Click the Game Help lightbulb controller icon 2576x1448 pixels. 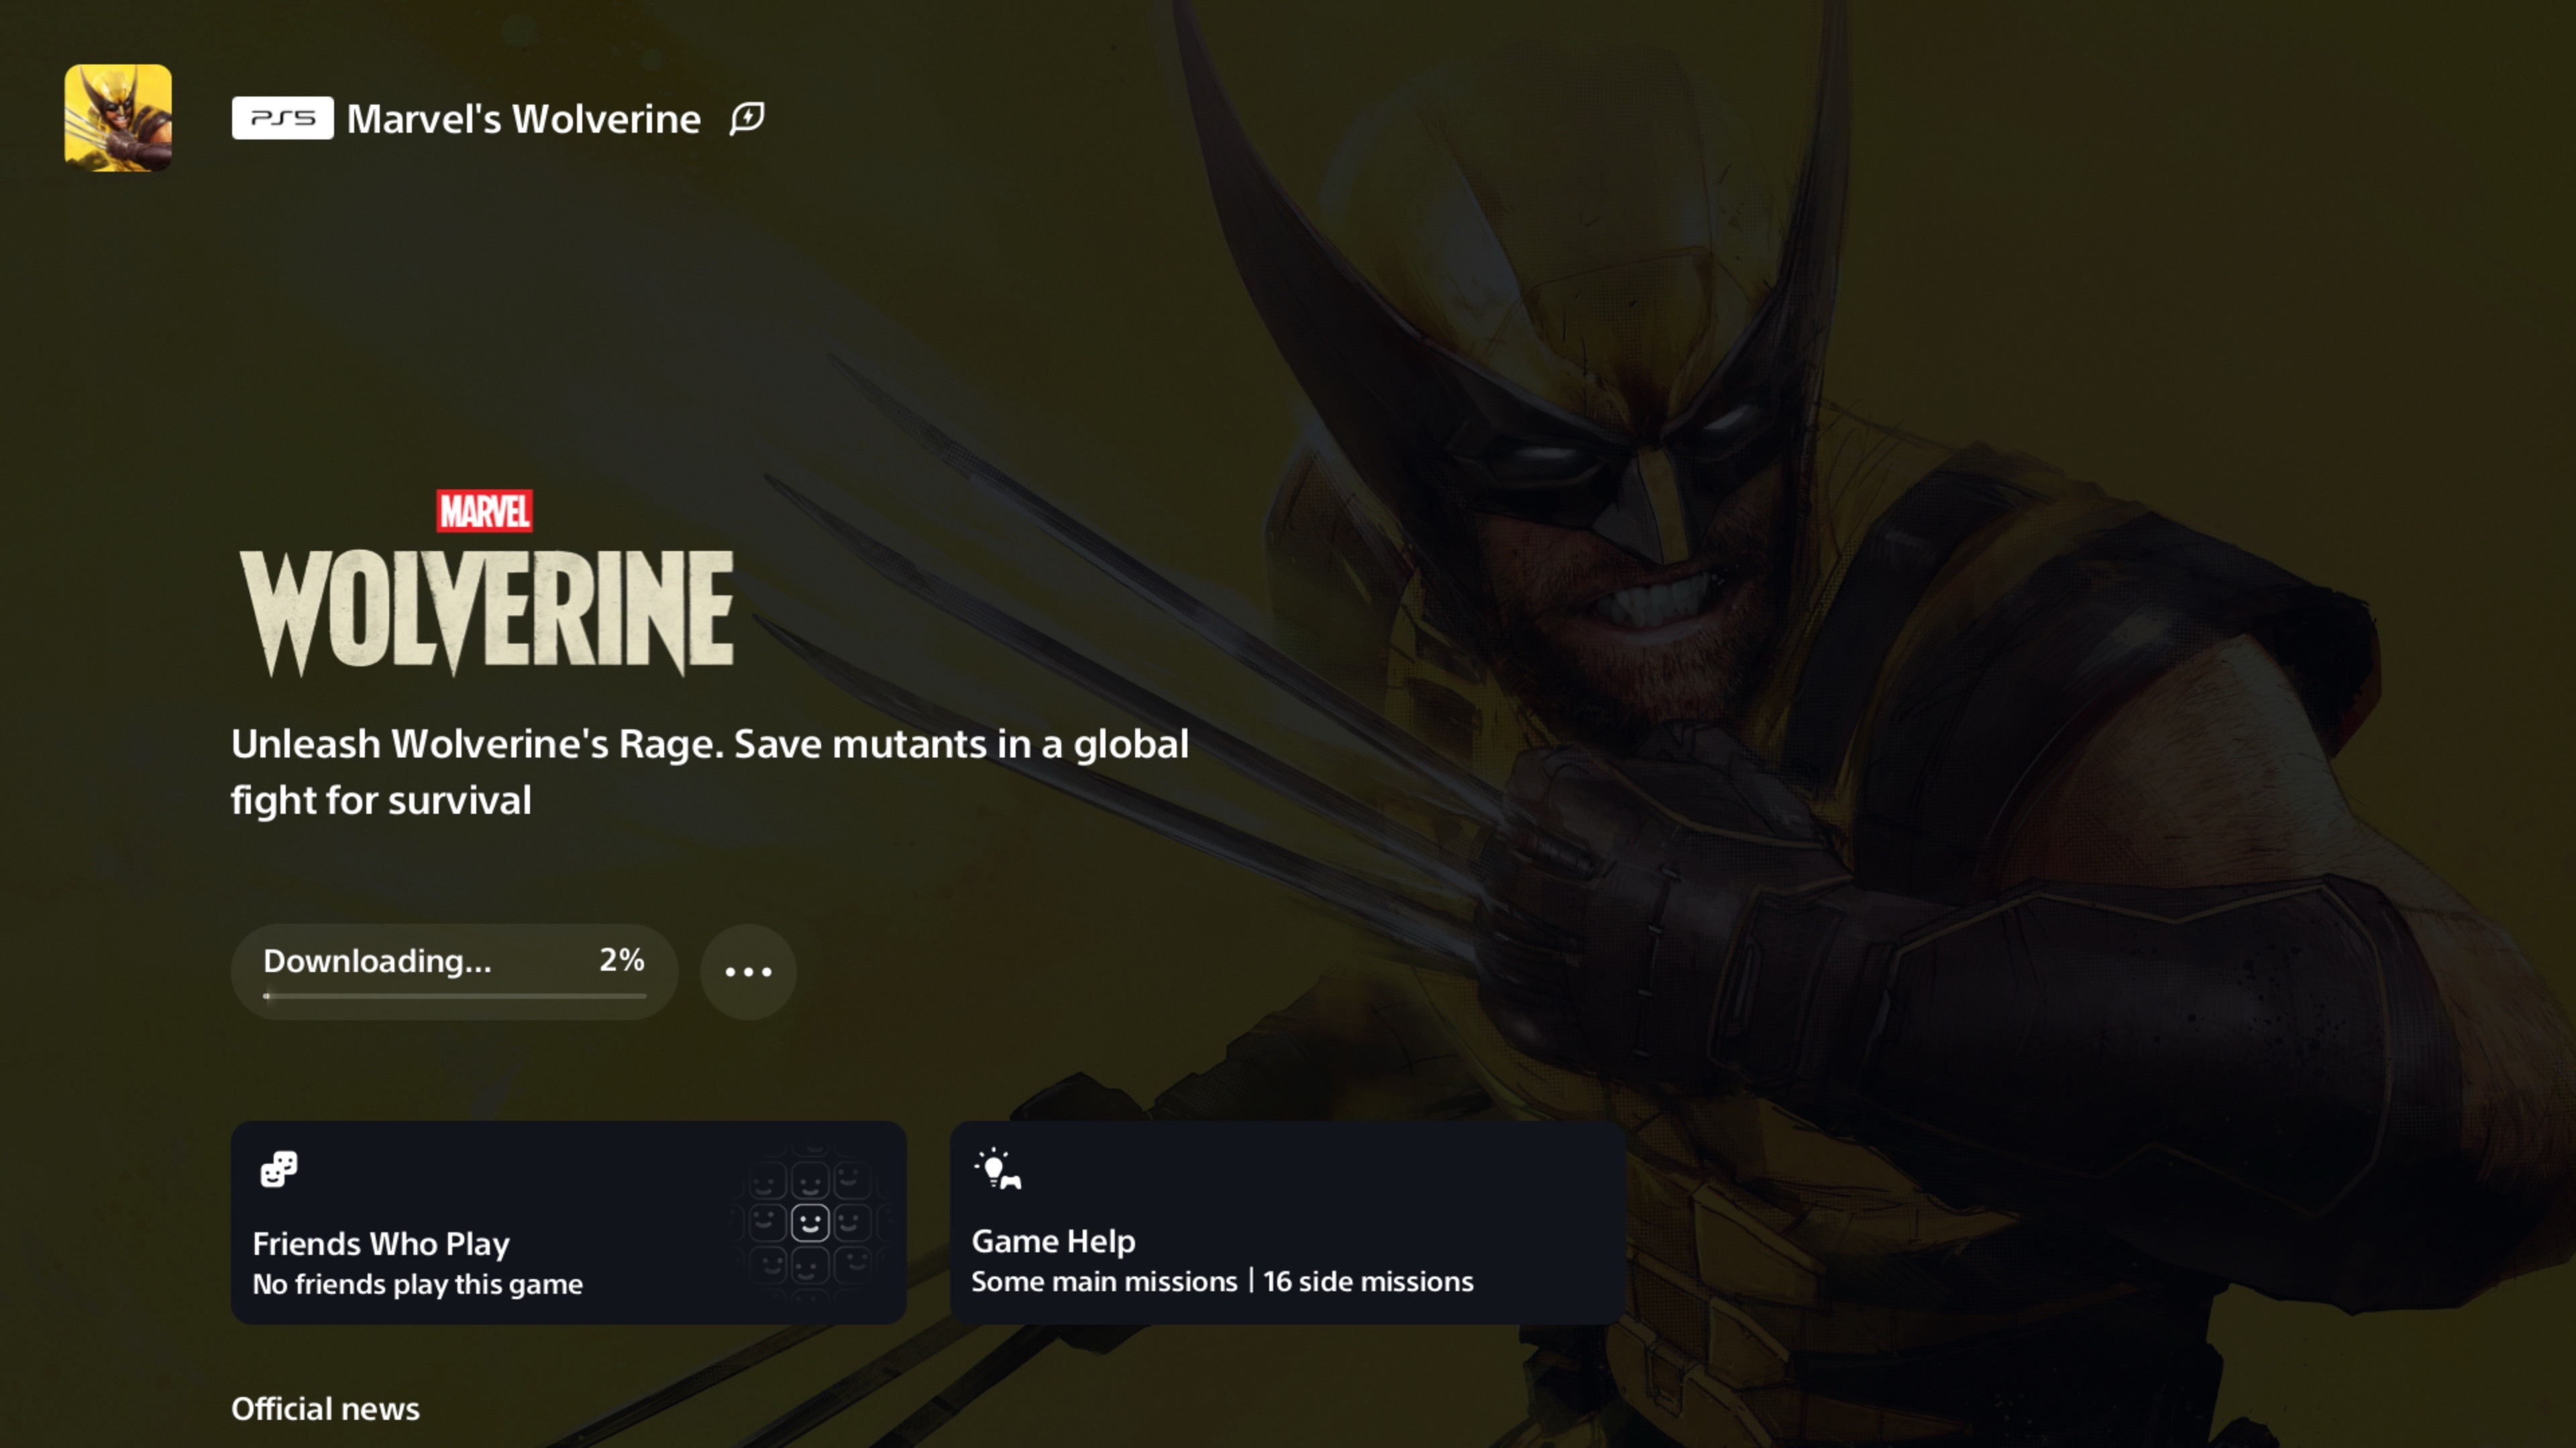point(998,1168)
